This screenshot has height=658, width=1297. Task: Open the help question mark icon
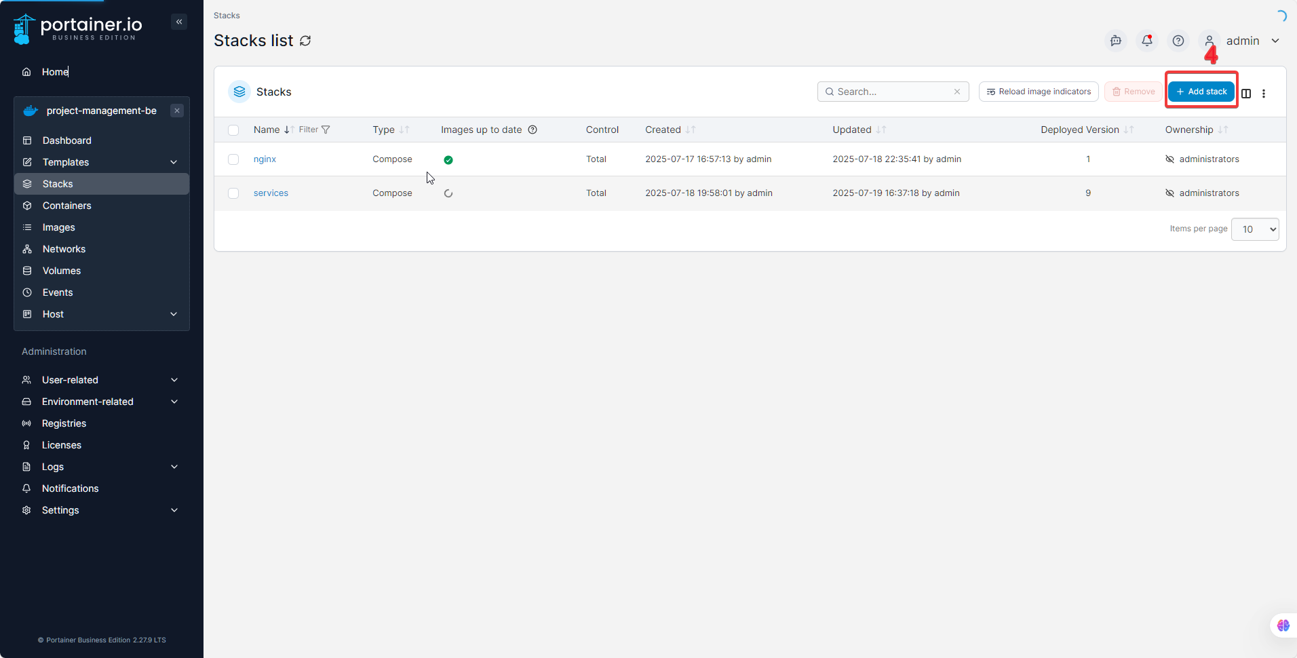1178,41
